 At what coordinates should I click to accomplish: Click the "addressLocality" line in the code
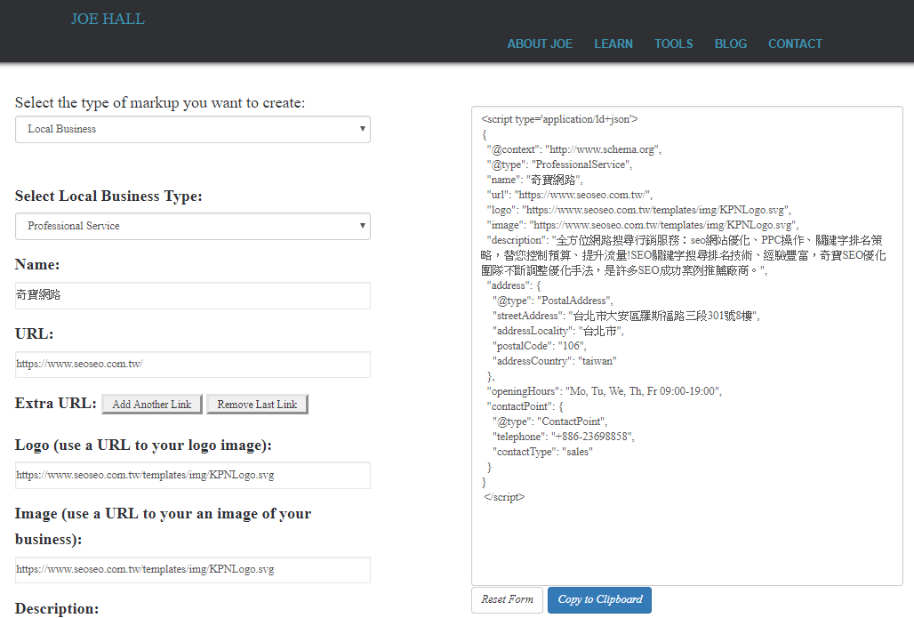coord(557,331)
